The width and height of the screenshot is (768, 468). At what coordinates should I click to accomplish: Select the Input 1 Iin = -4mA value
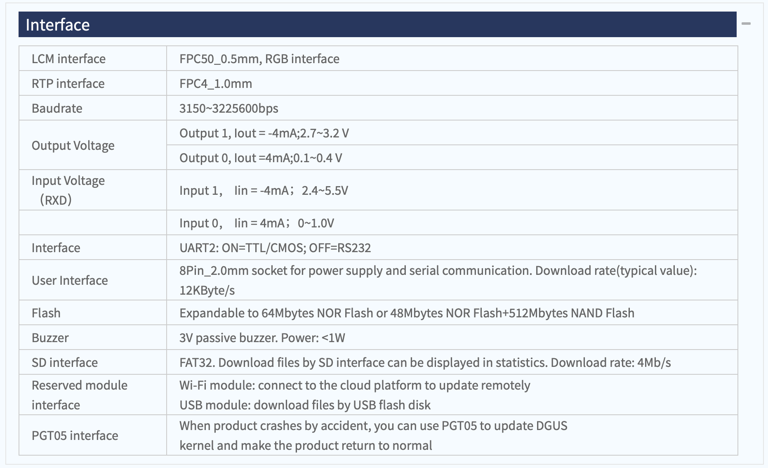tap(264, 190)
